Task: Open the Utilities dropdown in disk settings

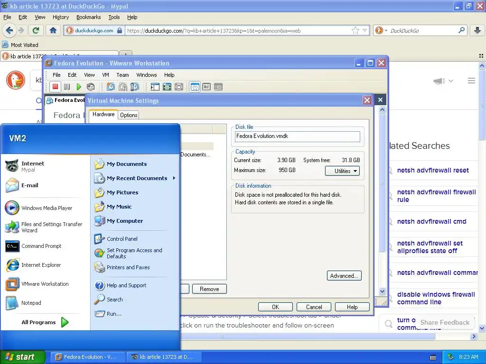Action: 343,171
